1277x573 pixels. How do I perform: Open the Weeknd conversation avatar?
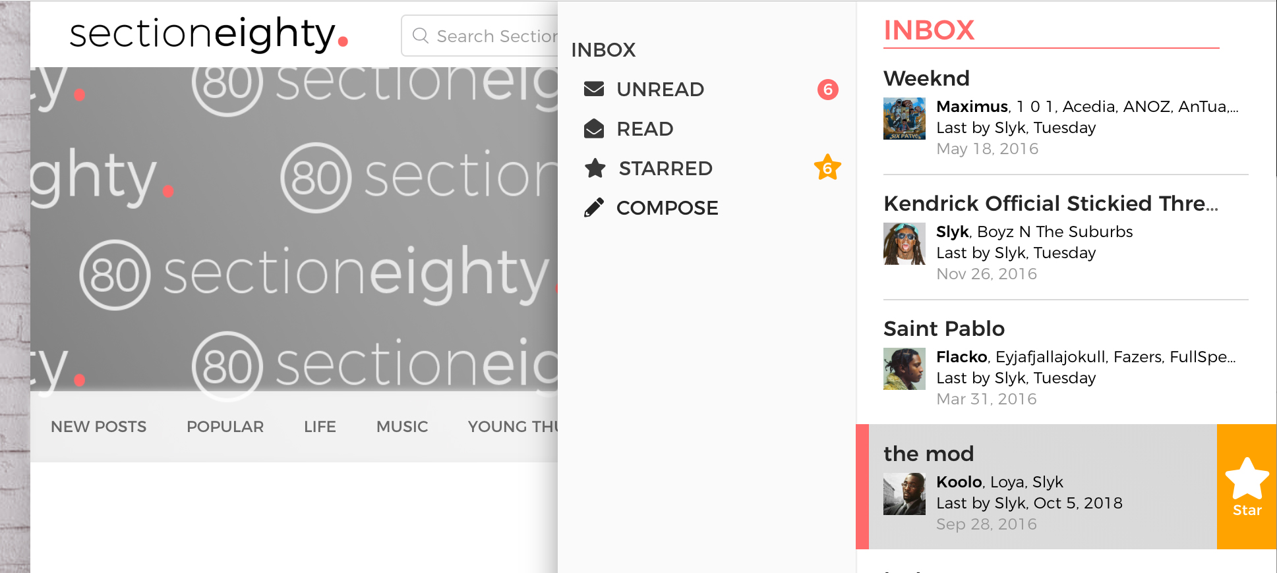(x=904, y=119)
